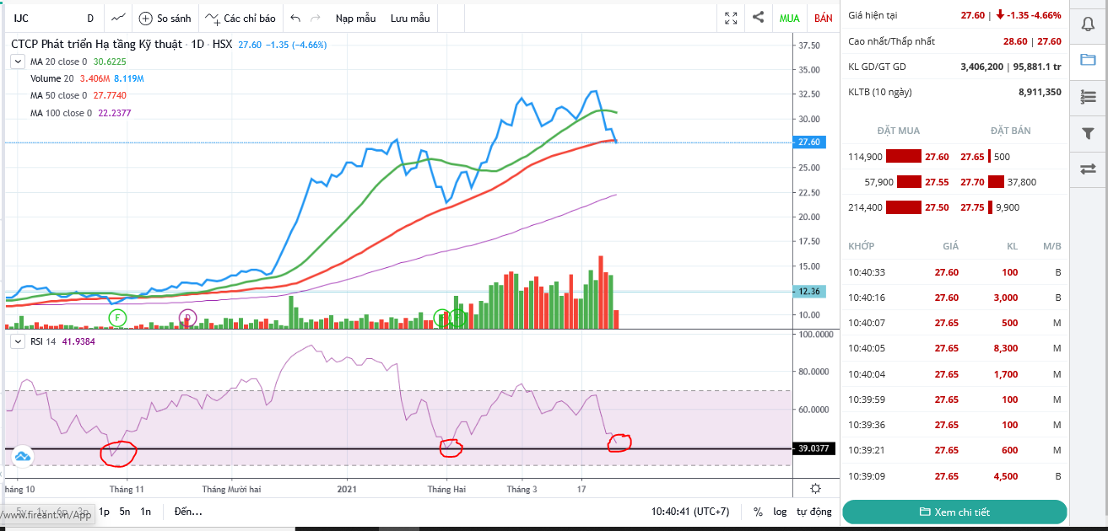This screenshot has width=1108, height=531.
Task: Open the chart style selector icon
Action: pyautogui.click(x=120, y=18)
